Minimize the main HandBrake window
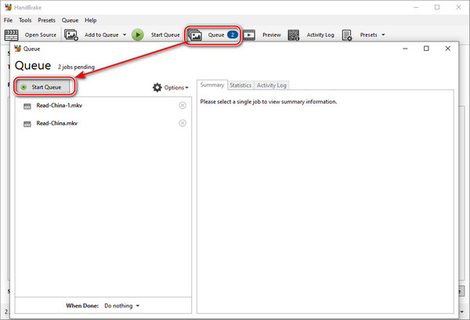The image size is (470, 320). click(416, 7)
